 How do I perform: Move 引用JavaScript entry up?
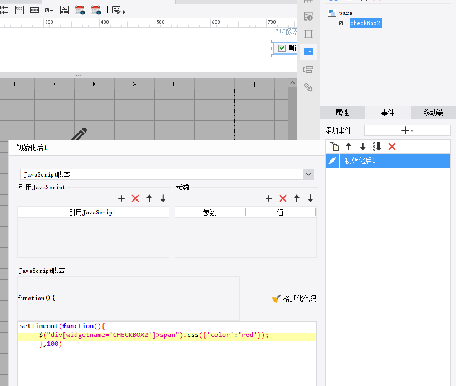(x=149, y=198)
